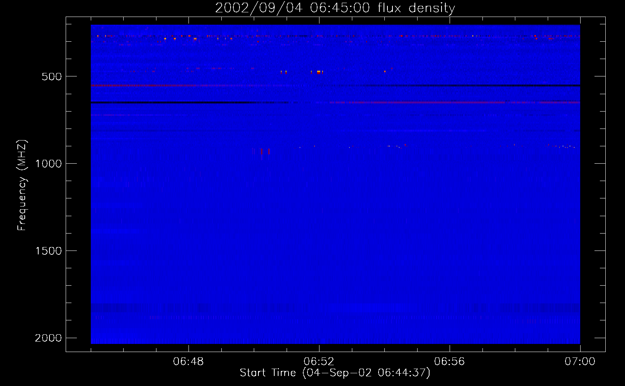Click the 06:56 time tick label
This screenshot has height=386, width=625.
[x=450, y=362]
